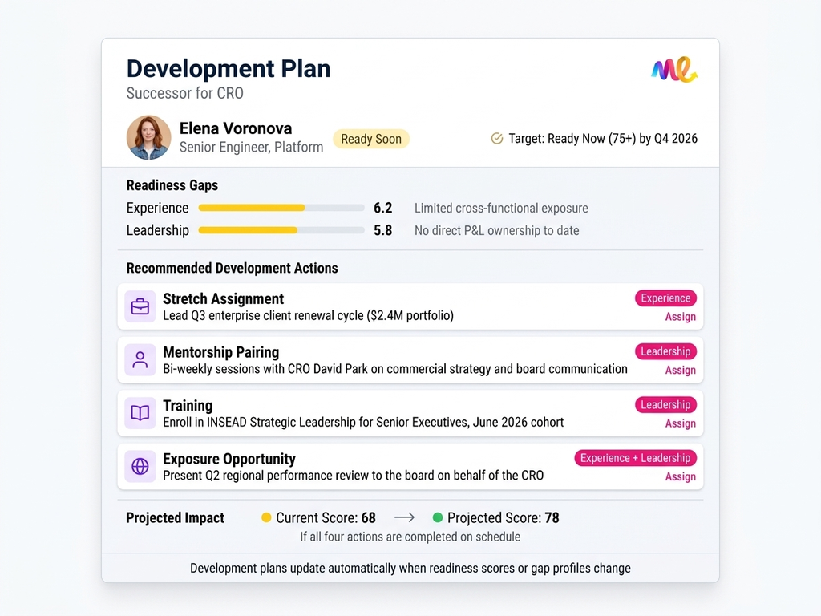Click the Experience readiness bar showing 6.2
Screen dimensions: 821x616
[x=281, y=208]
